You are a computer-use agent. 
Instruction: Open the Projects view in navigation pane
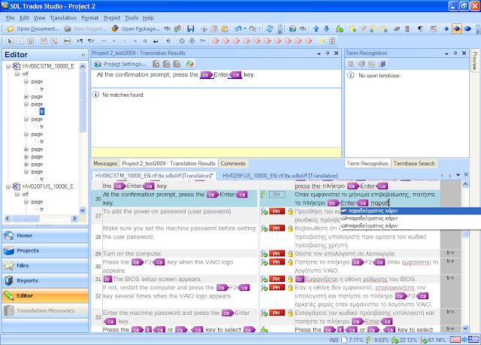(45, 250)
